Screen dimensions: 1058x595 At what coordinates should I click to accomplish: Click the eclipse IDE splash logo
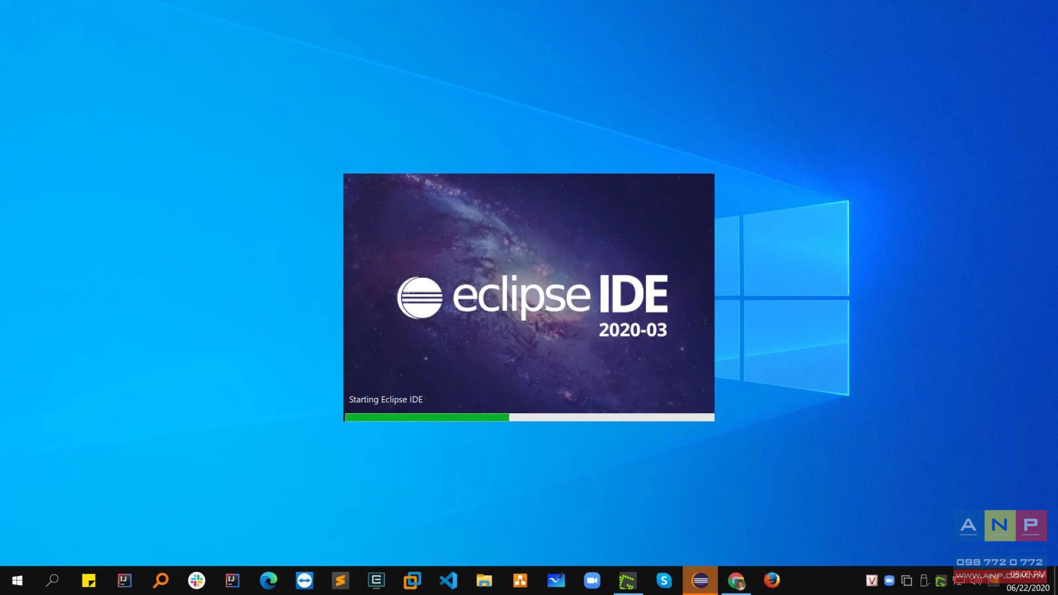click(x=532, y=297)
